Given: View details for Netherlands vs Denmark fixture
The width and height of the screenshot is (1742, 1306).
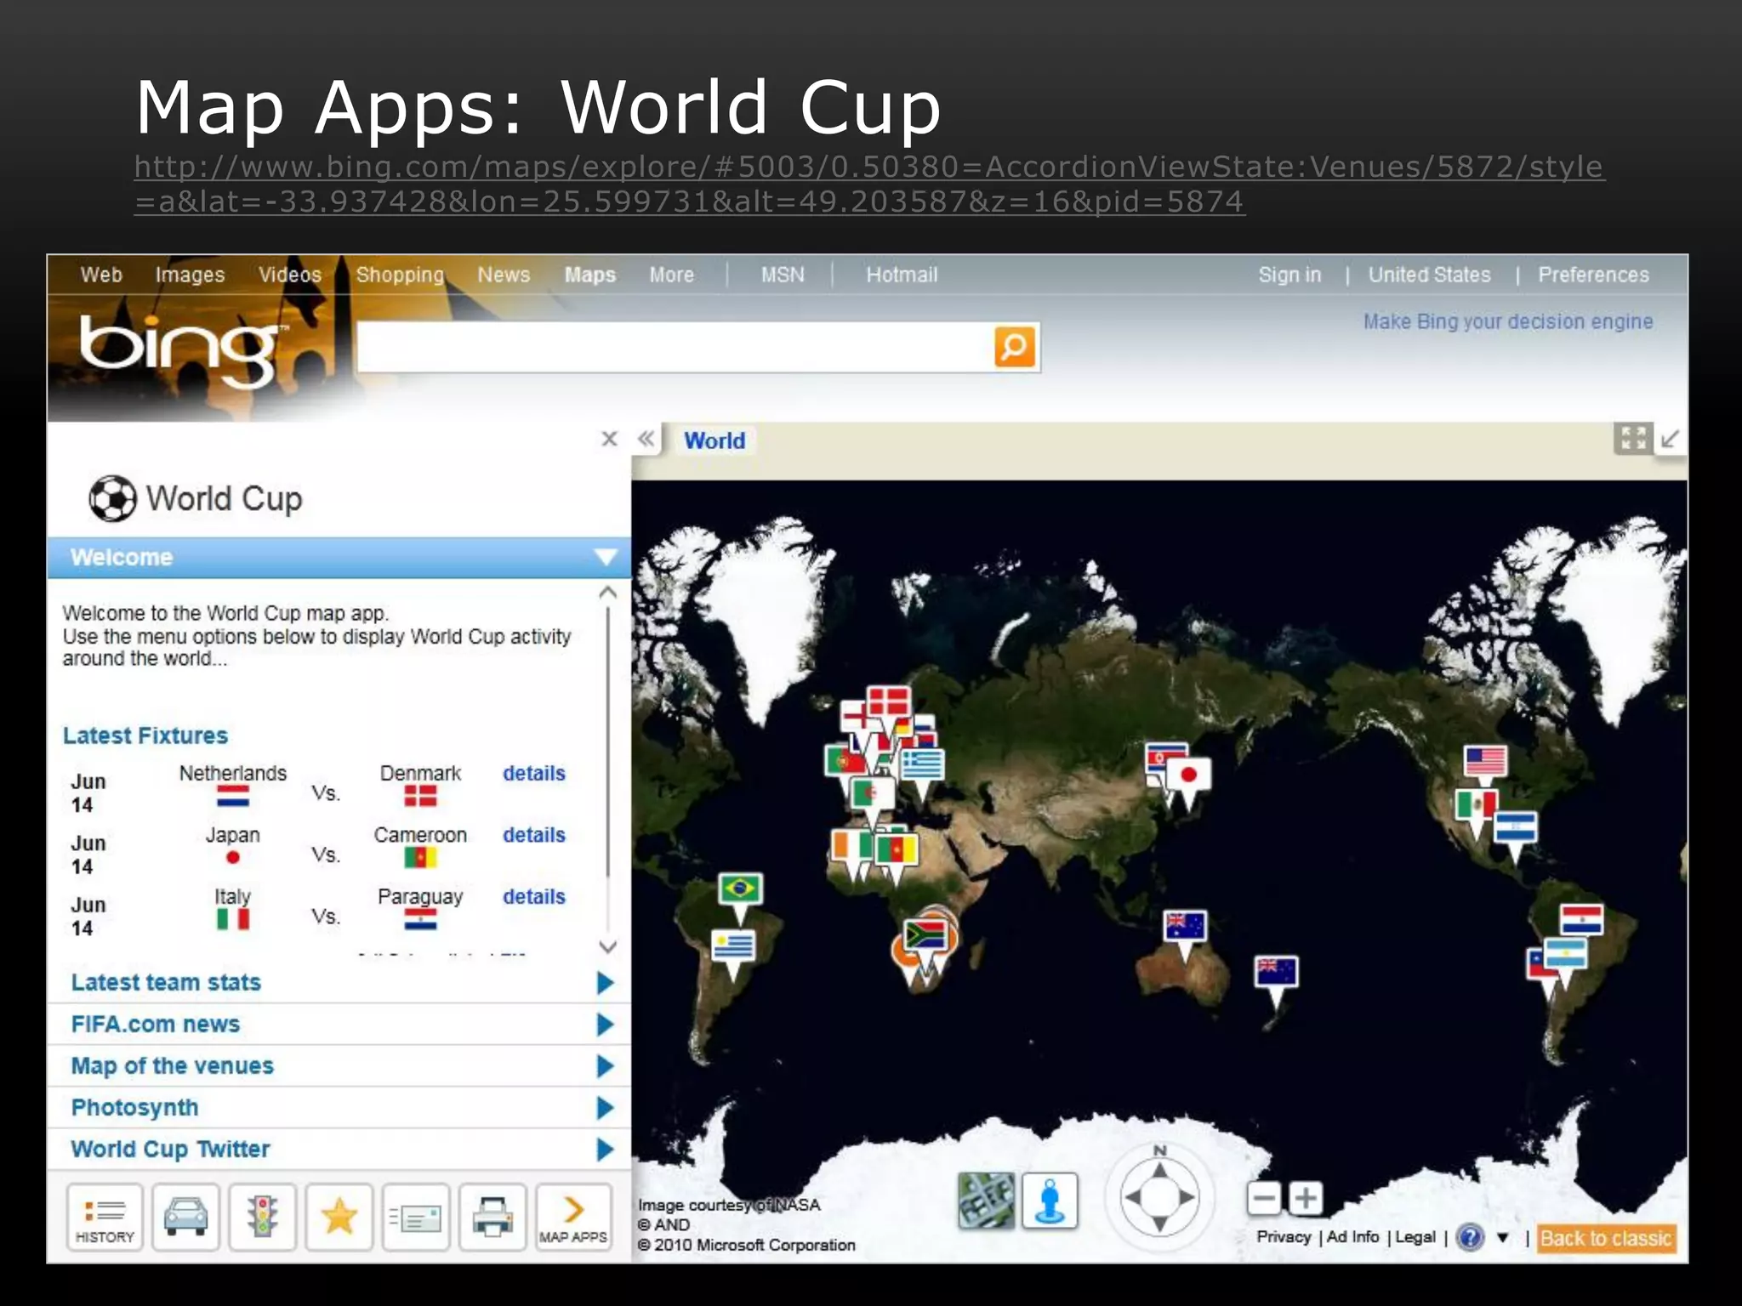Looking at the screenshot, I should (533, 773).
